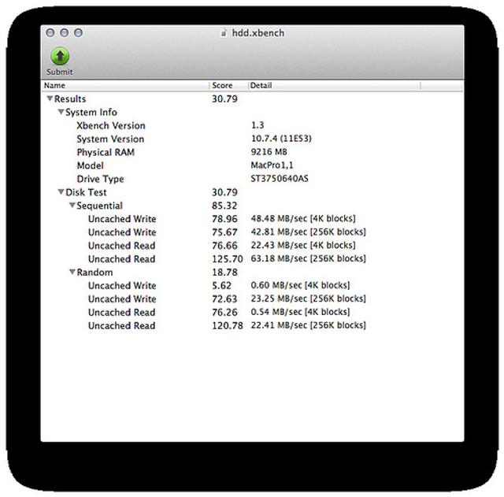Collapse the System Info disclosure triangle

point(61,112)
